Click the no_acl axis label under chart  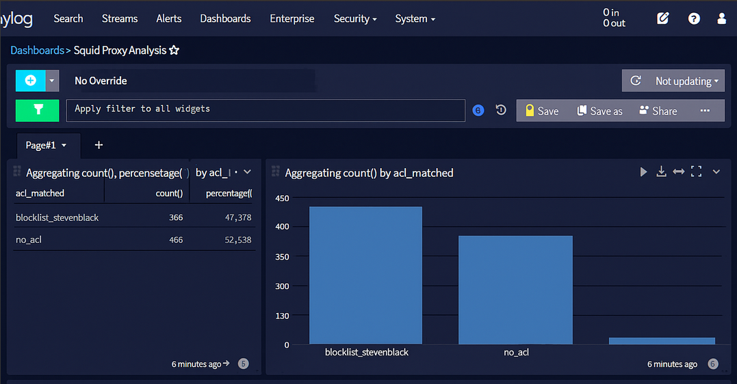516,352
